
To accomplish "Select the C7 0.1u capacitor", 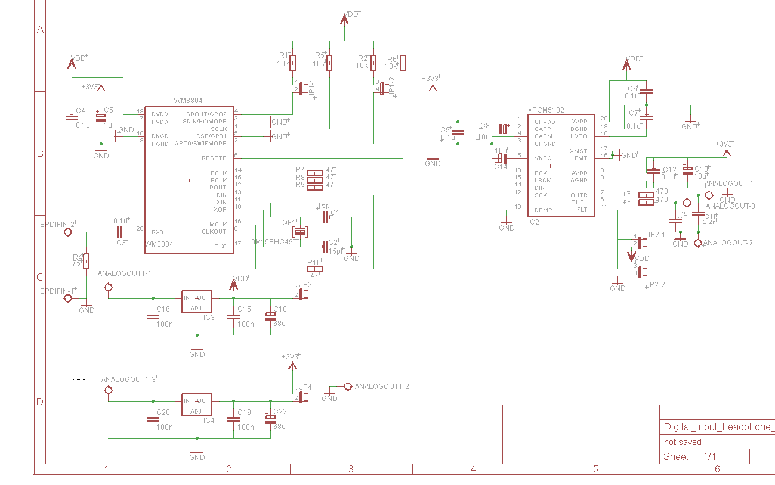I will click(647, 118).
